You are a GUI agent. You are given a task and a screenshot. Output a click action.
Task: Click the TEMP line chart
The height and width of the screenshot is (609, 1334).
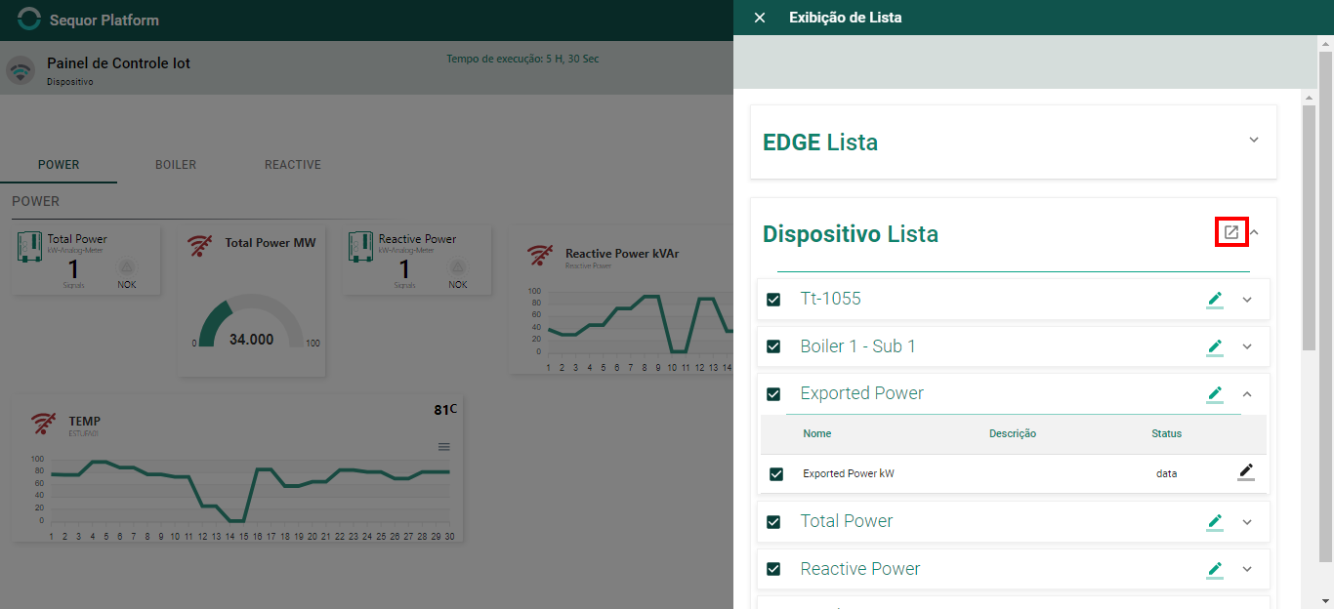(x=251, y=490)
